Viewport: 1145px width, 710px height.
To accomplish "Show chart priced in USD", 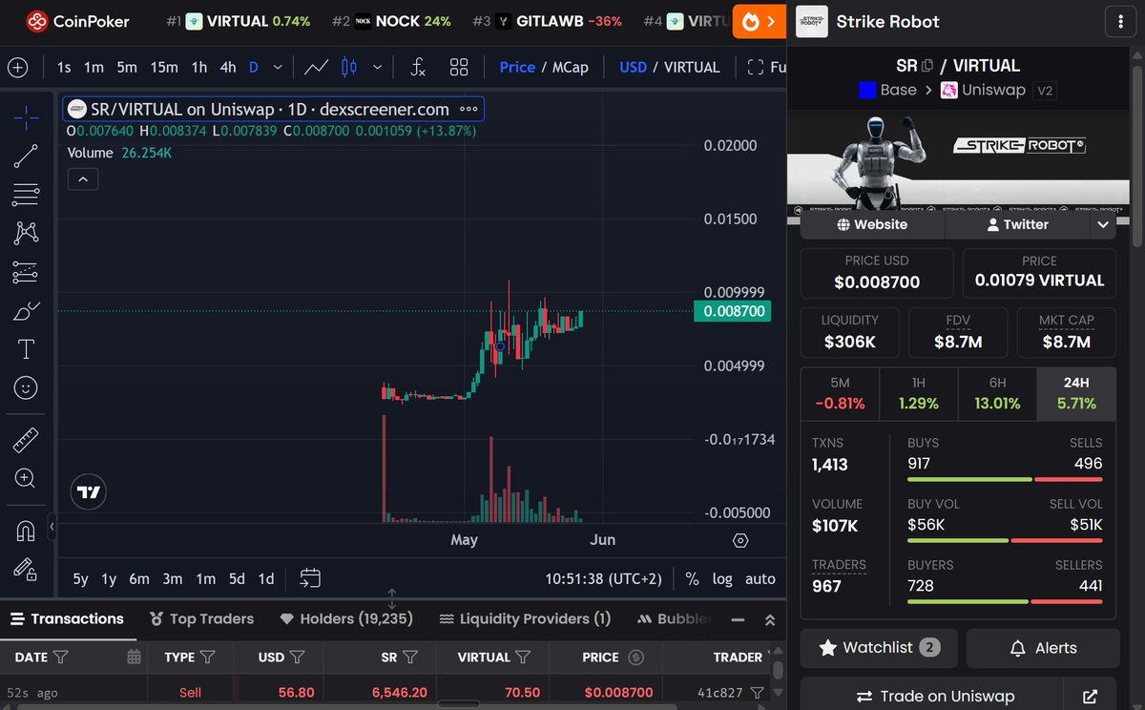I will coord(634,68).
